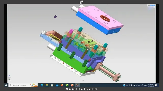This screenshot has height=91, width=163.
Task: Open the Microsoft Store taskbar icon
Action: pos(52,85)
